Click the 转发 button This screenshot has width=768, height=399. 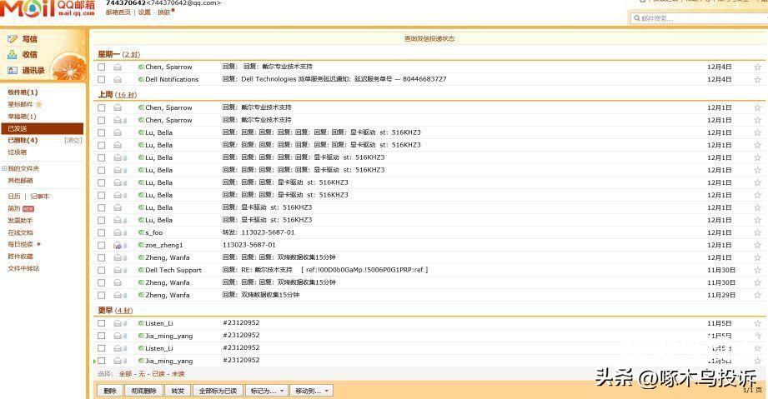click(x=178, y=391)
